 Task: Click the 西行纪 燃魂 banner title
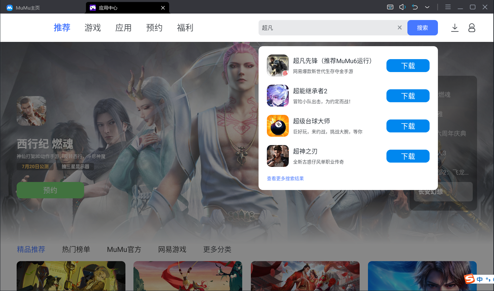[x=45, y=144]
